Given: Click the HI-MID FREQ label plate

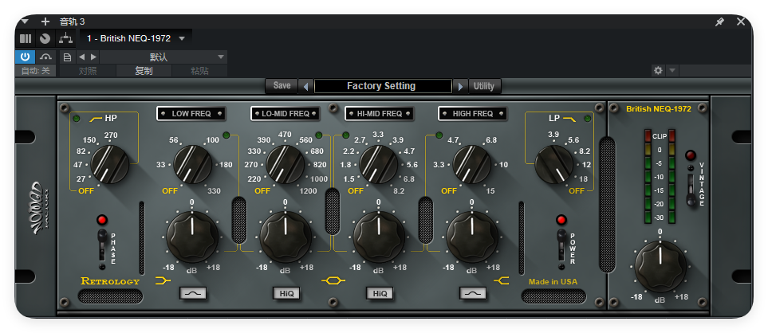Looking at the screenshot, I should click(379, 113).
